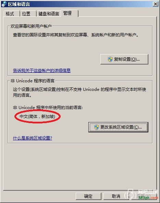
Task: Confirm with the 确定 button
Action: click(x=88, y=196)
